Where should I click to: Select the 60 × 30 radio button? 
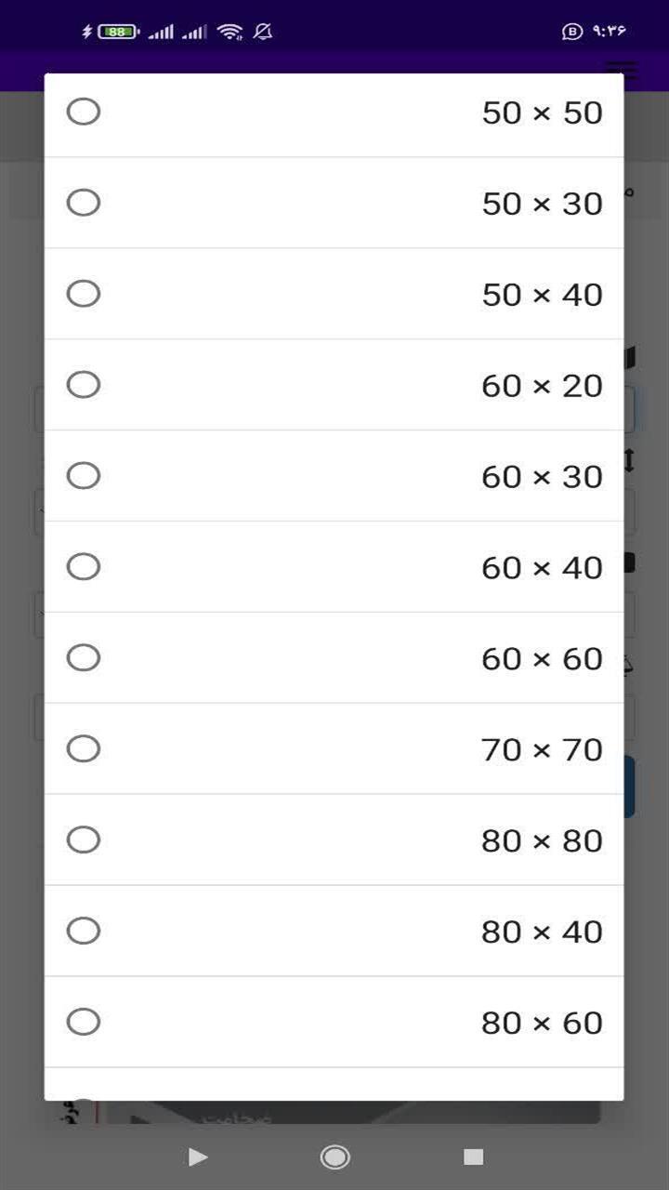pos(84,476)
